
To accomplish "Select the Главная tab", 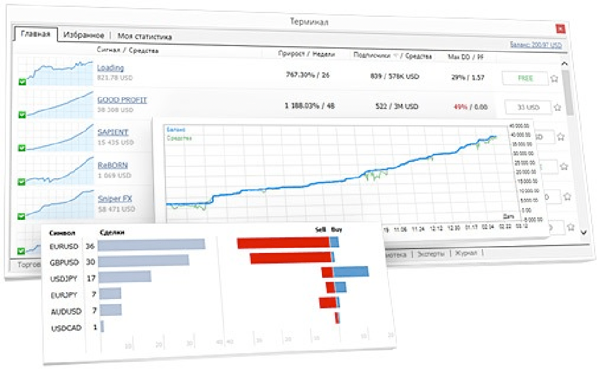I will [35, 34].
